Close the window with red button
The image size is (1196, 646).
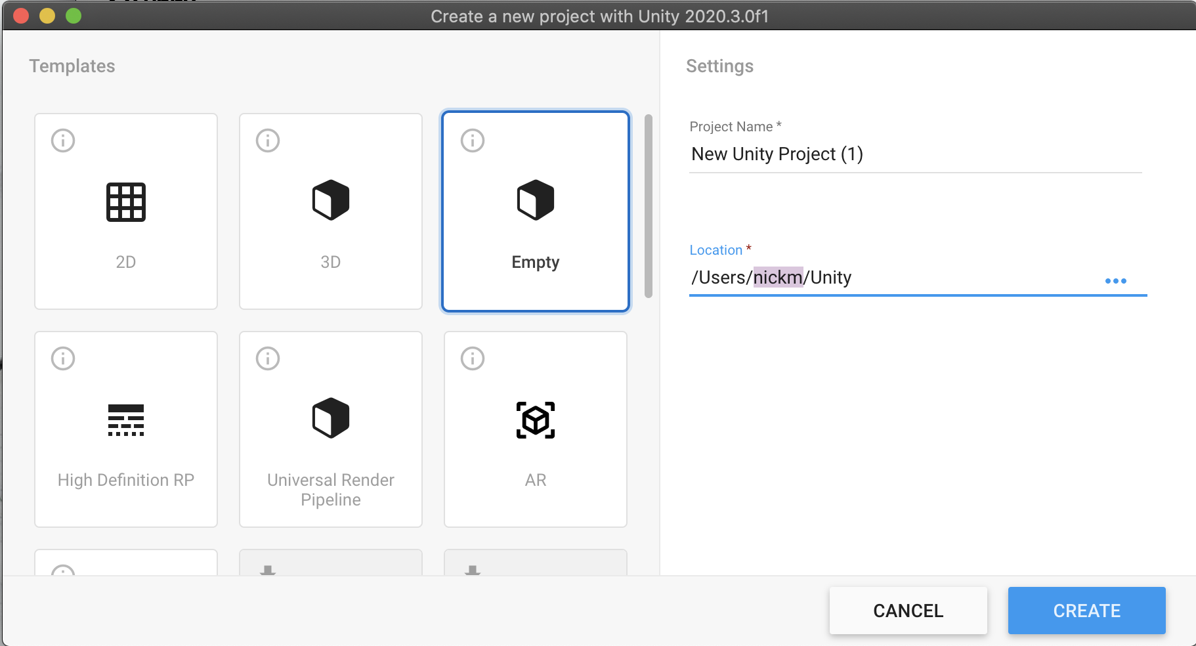coord(21,16)
